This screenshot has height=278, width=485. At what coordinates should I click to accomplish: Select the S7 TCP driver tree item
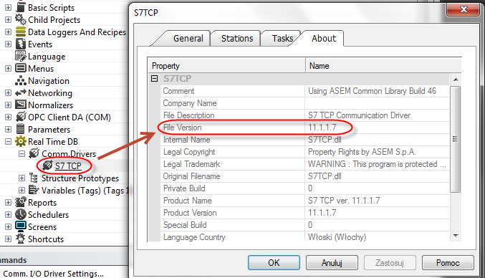(x=68, y=166)
